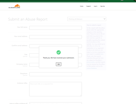
Task: Click the Telephone input field
Action: (x=55, y=74)
